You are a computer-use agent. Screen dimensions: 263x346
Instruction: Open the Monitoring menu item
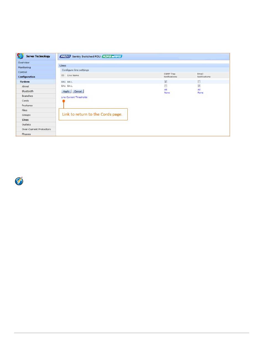tap(24, 67)
